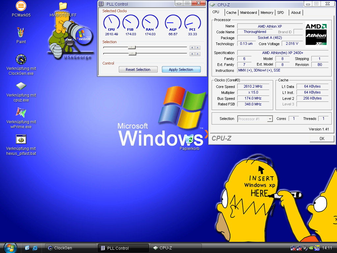Open the hexus_pifast.bat shortcut
The width and height of the screenshot is (337, 253).
tap(21, 145)
